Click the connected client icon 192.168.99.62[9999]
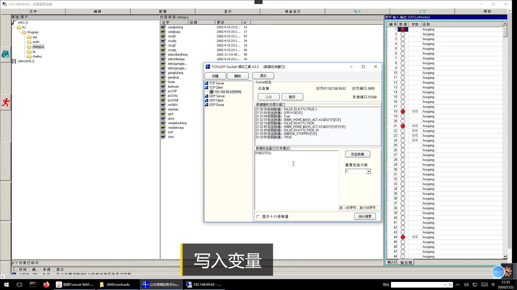517x290 pixels. [x=212, y=92]
